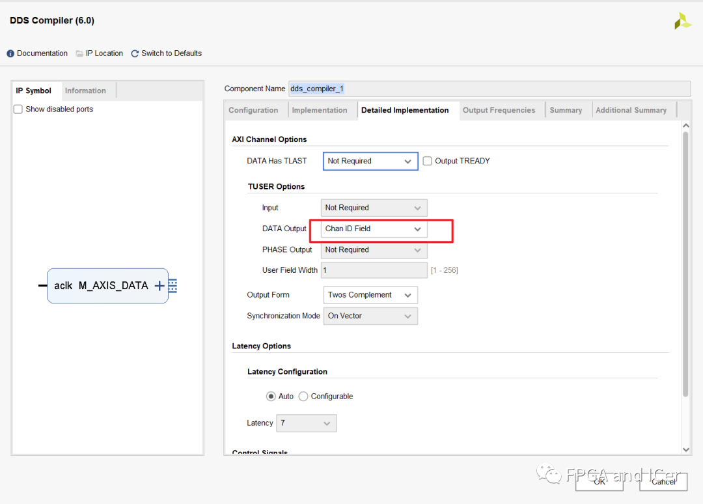Viewport: 703px width, 504px height.
Task: Click the scroll down arrow
Action: [x=685, y=449]
